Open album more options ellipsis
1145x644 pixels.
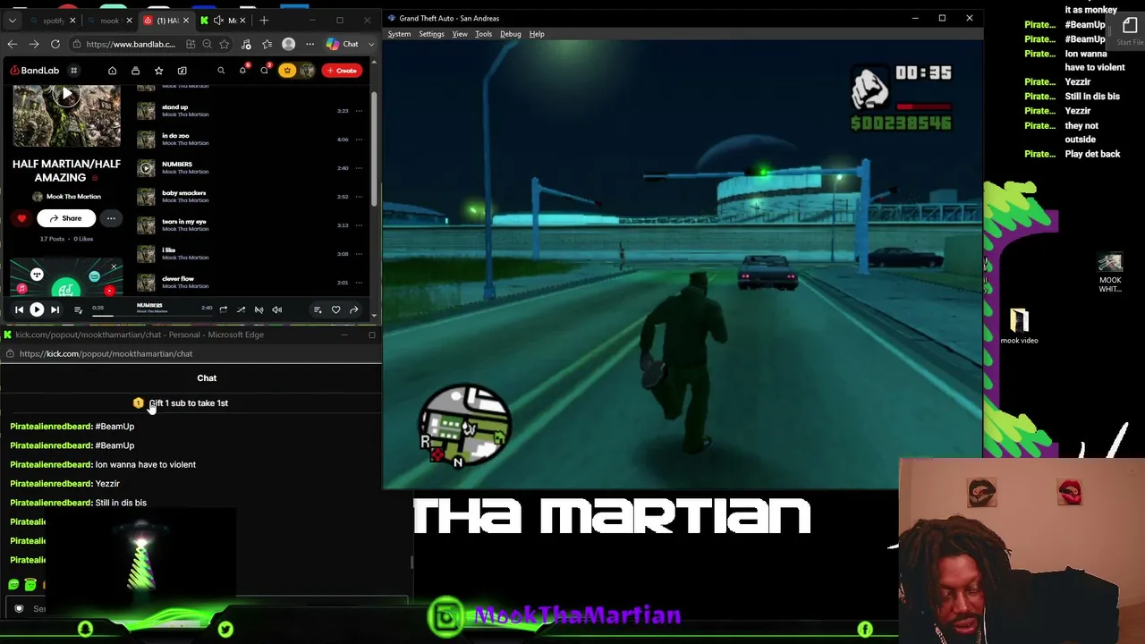click(x=111, y=218)
